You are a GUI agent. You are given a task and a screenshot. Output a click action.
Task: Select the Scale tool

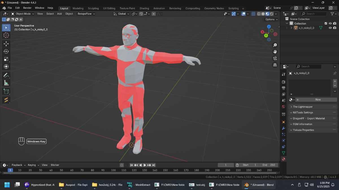coord(6,59)
